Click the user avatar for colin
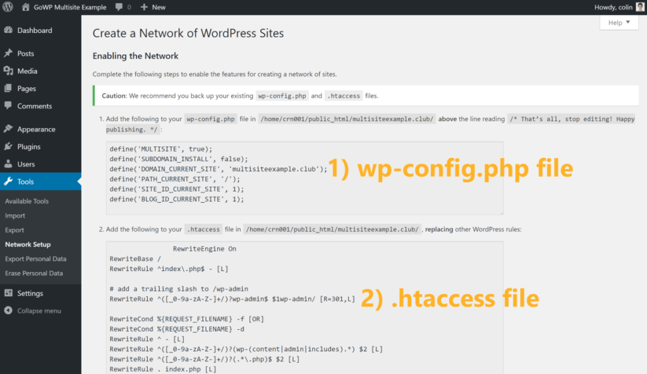Screen dimensions: 647x374 (x=640, y=7)
